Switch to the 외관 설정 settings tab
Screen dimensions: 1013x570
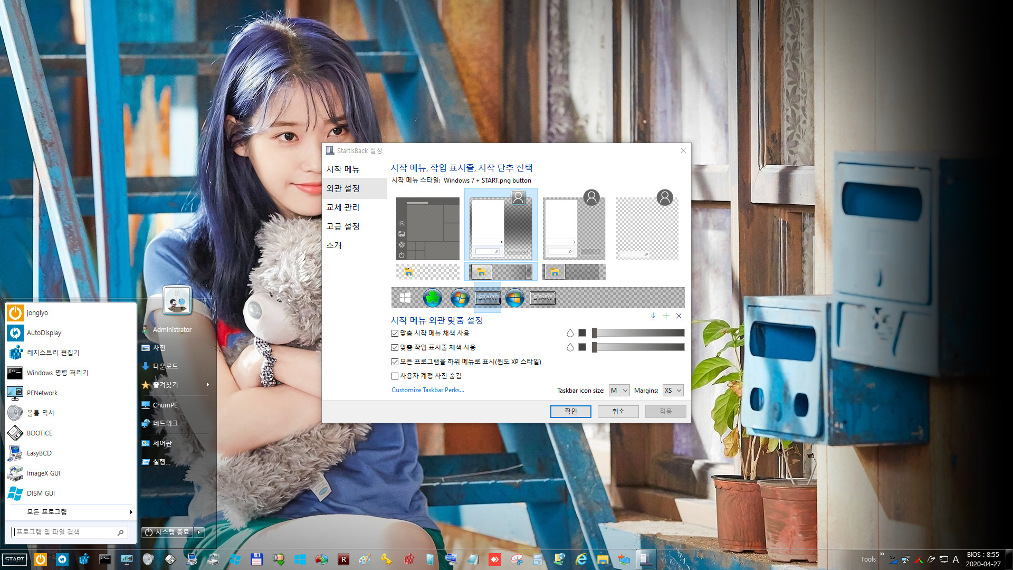[355, 188]
